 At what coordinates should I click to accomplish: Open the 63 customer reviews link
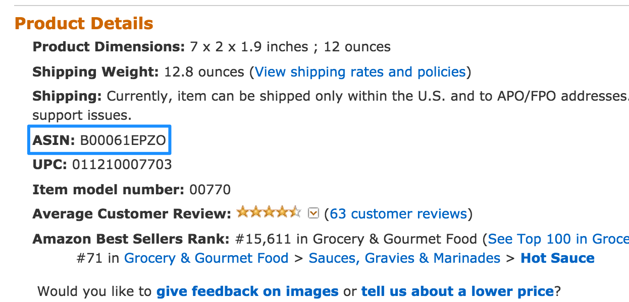click(398, 214)
